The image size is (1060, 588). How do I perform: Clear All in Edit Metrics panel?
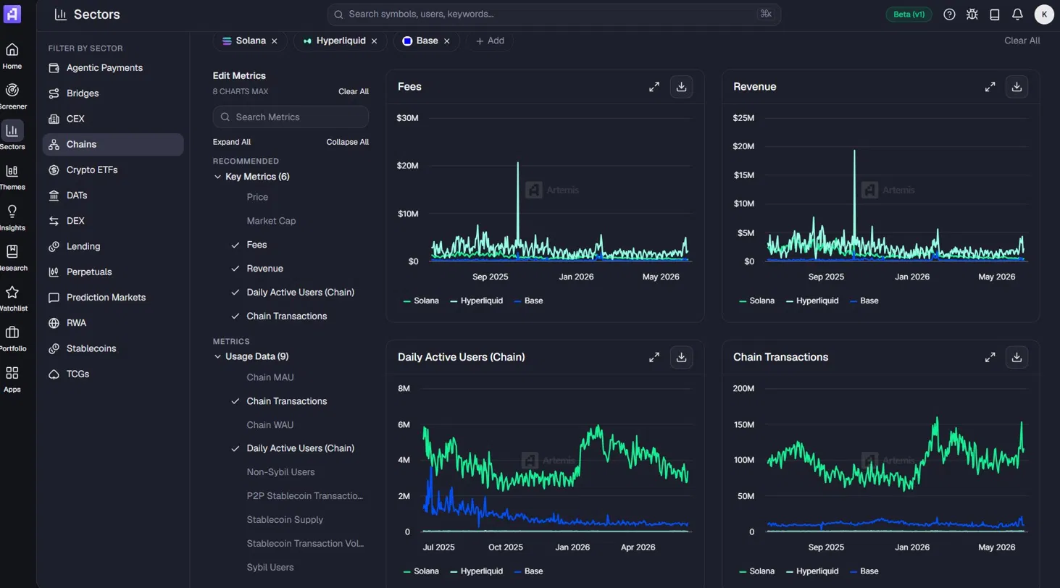coord(354,92)
